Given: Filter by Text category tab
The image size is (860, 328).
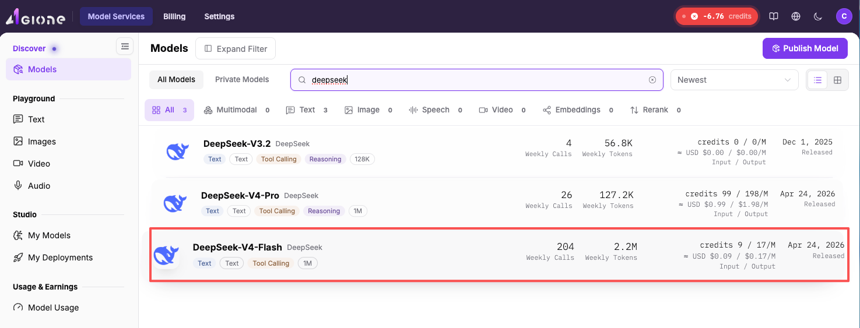Looking at the screenshot, I should (x=307, y=110).
